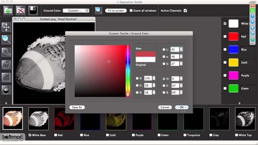Click the S value field showing 67
The width and height of the screenshot is (258, 145).
(175, 86)
